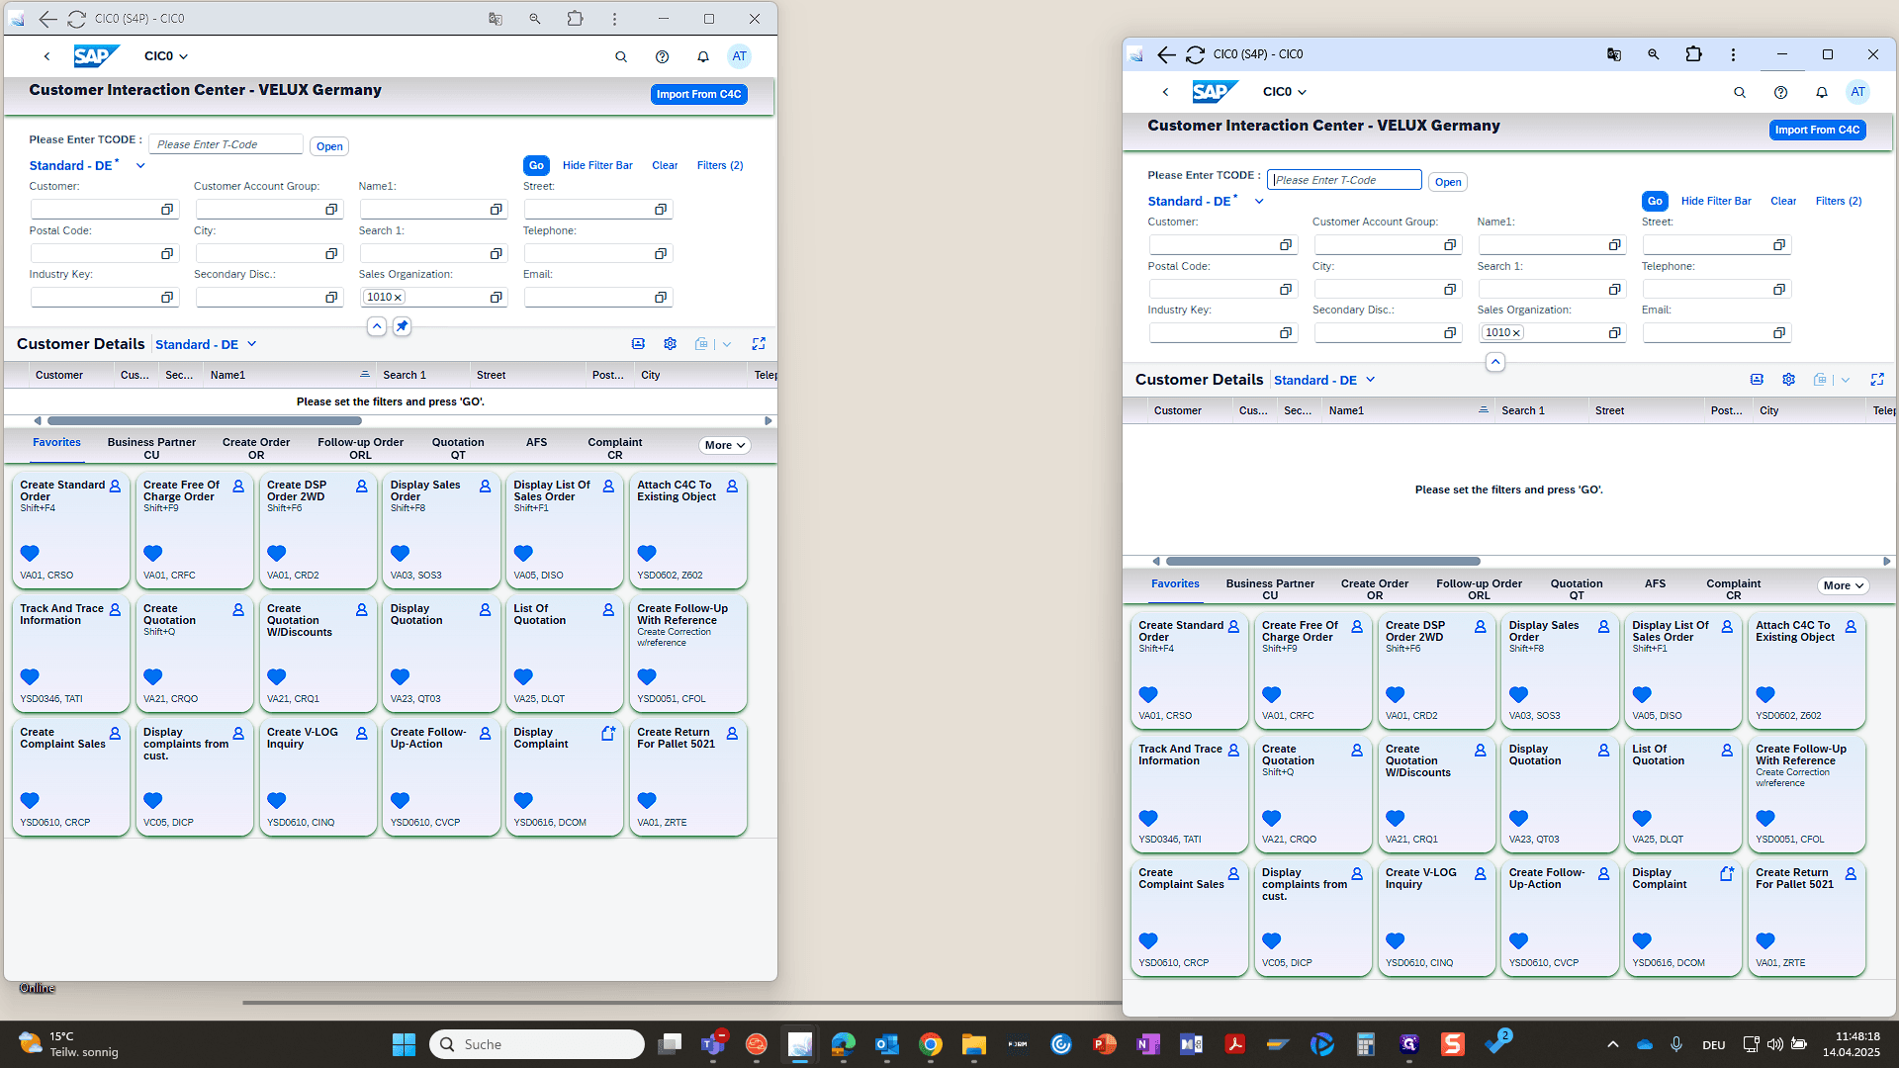
Task: Select the Quotation QT tab in right window
Action: coord(1577,589)
